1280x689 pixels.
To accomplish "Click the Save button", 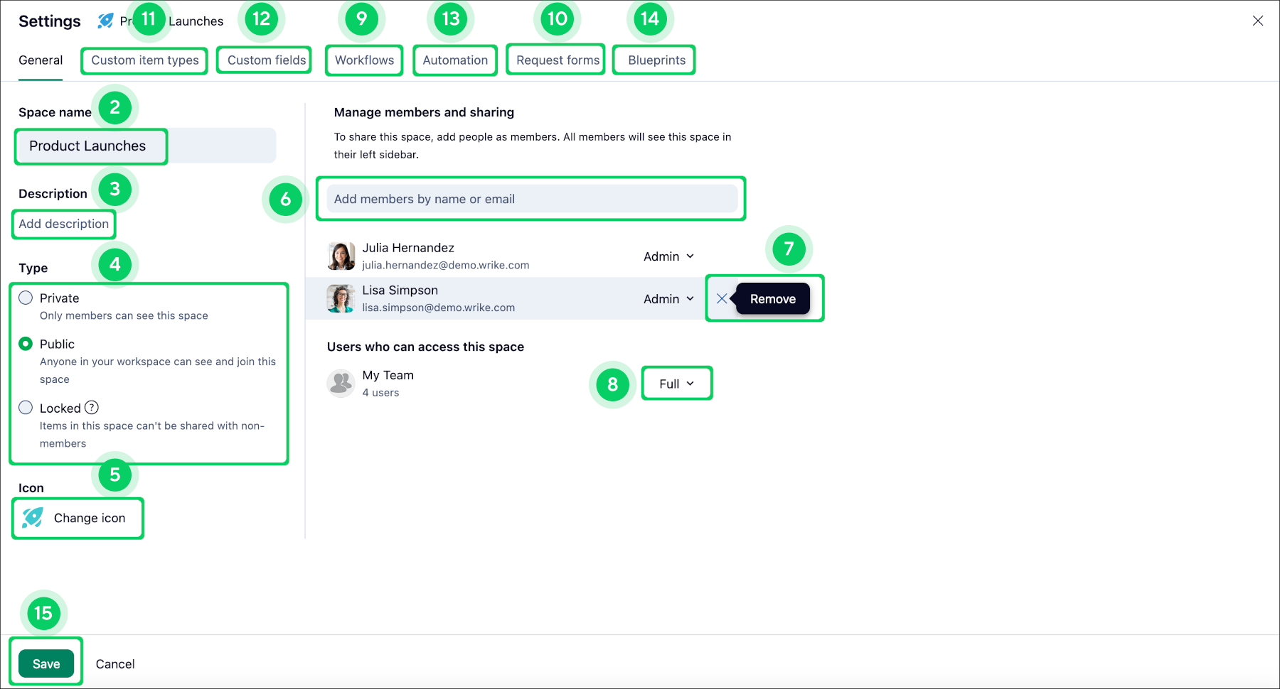I will (x=46, y=663).
